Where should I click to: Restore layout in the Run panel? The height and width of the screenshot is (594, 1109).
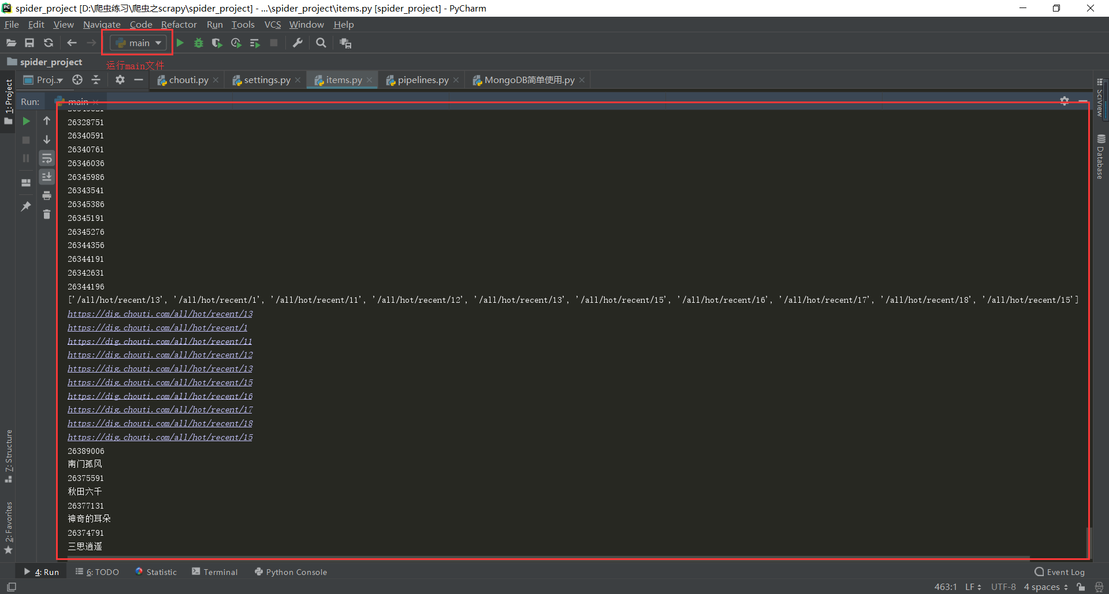pos(26,182)
